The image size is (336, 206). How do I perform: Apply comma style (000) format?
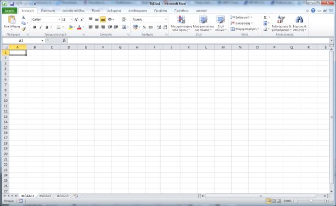tap(150, 27)
